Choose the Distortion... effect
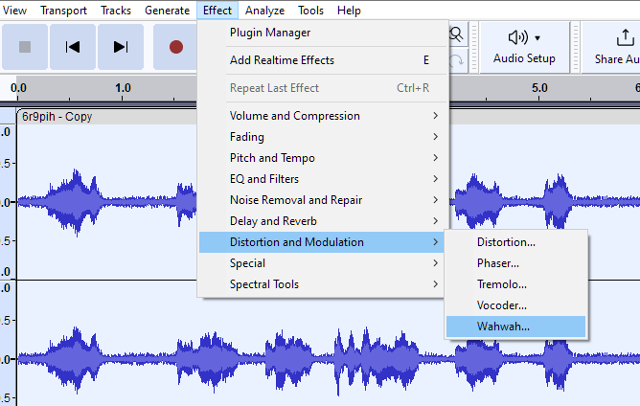The width and height of the screenshot is (640, 406). [515, 242]
